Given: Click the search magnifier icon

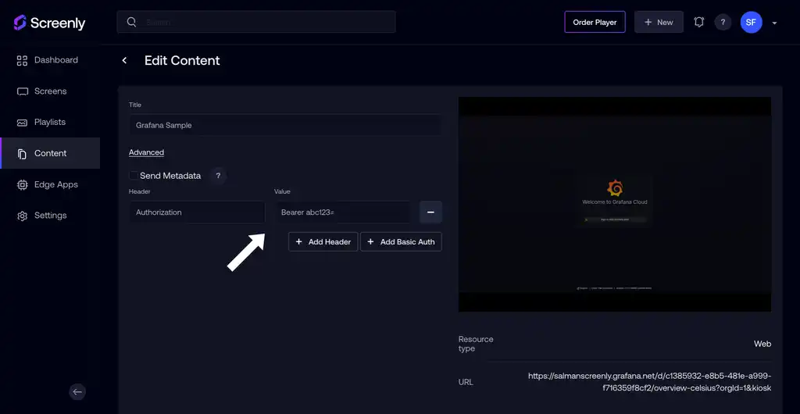Looking at the screenshot, I should (131, 22).
